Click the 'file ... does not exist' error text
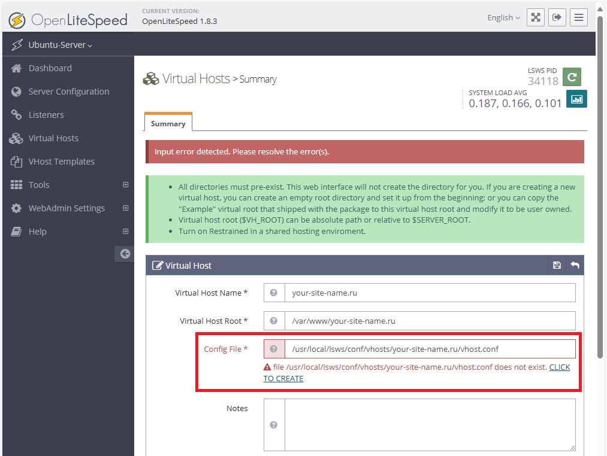607x456 pixels. coord(410,367)
